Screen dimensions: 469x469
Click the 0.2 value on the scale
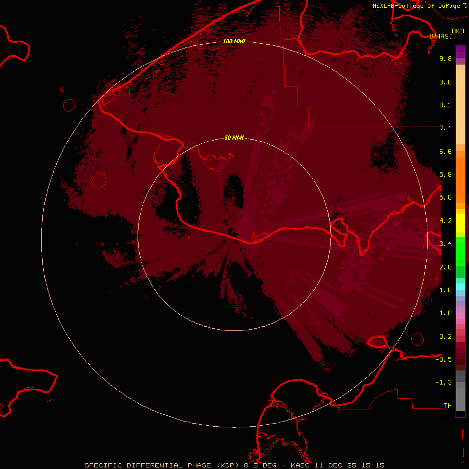(x=446, y=337)
